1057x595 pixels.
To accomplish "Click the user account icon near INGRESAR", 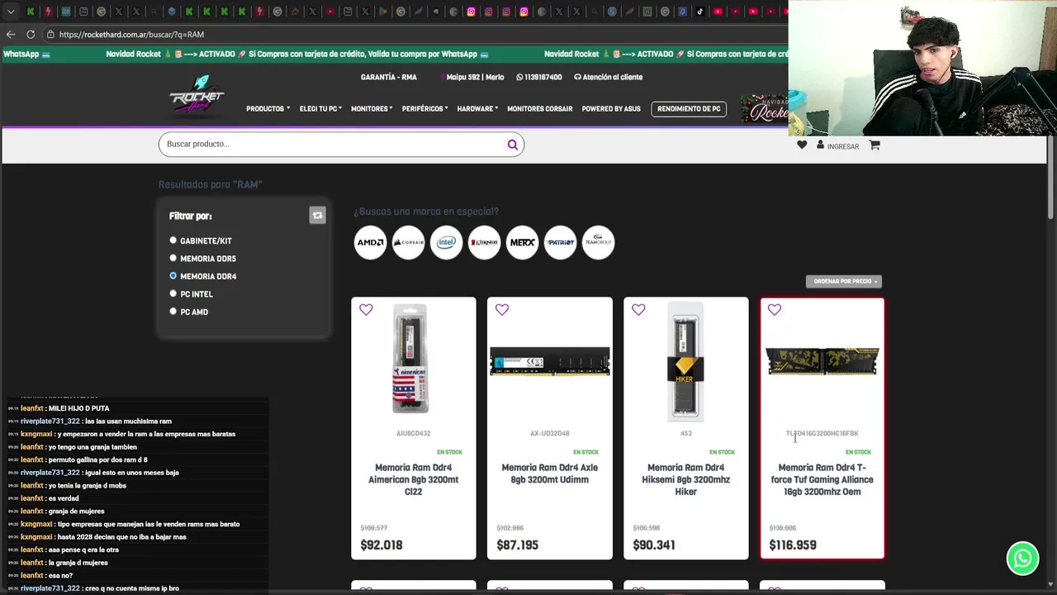I will point(820,145).
